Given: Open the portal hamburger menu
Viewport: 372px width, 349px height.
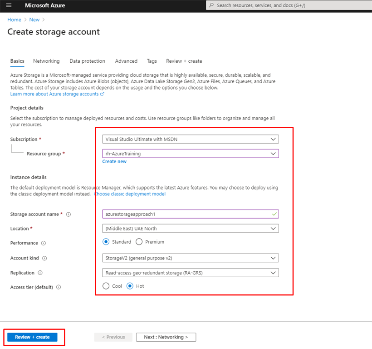Looking at the screenshot, I should click(x=9, y=6).
